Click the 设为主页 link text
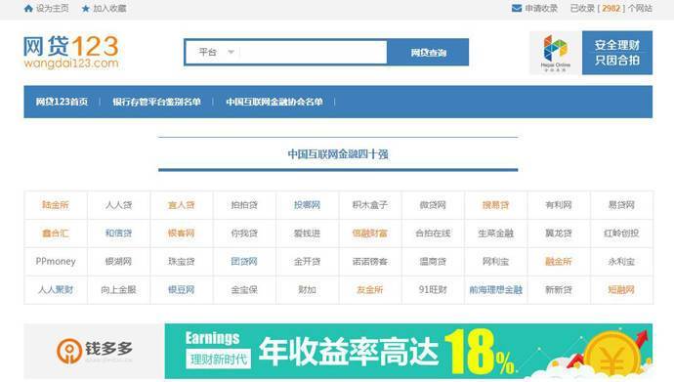 (x=52, y=8)
